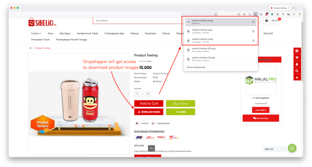Open Perlengkapan Rumah Tangga category
This screenshot has width=312, height=167.
coord(71,40)
